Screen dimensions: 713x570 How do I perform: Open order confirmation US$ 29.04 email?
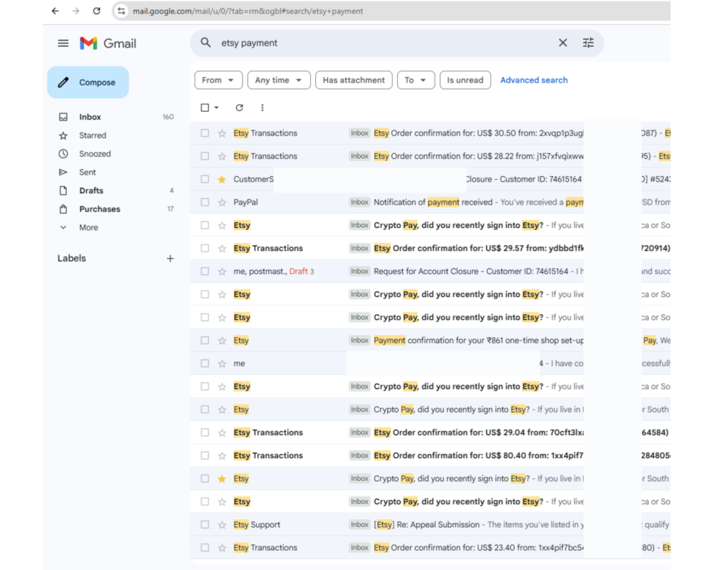(430, 432)
